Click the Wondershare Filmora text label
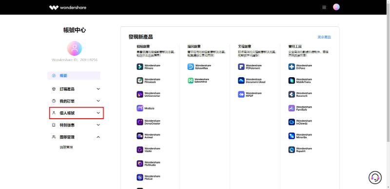Screen dimensions: 390x189 (x=153, y=66)
